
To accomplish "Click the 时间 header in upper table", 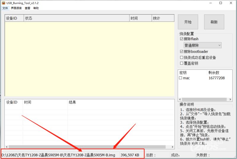I will [140, 18].
